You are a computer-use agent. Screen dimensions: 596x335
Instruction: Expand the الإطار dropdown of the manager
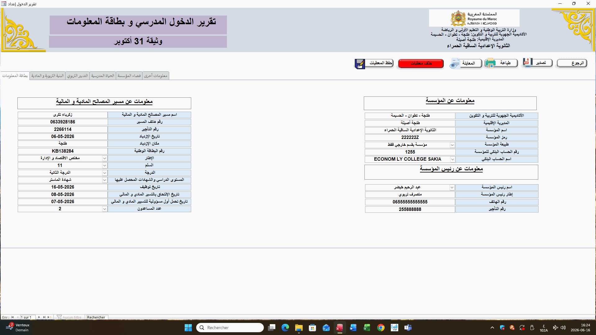pyautogui.click(x=105, y=159)
